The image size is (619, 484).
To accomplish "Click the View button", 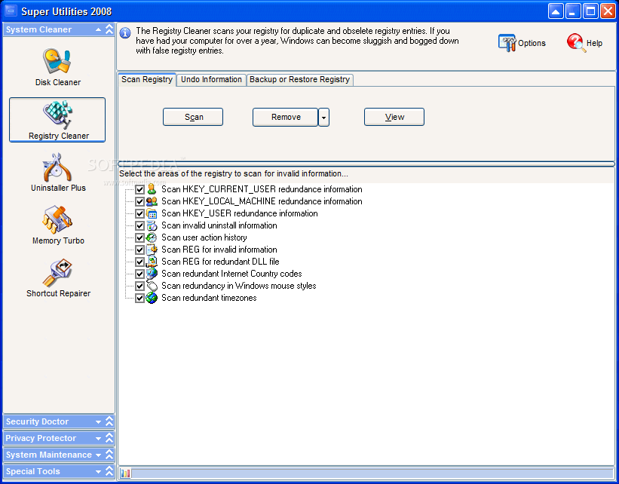I will 394,117.
